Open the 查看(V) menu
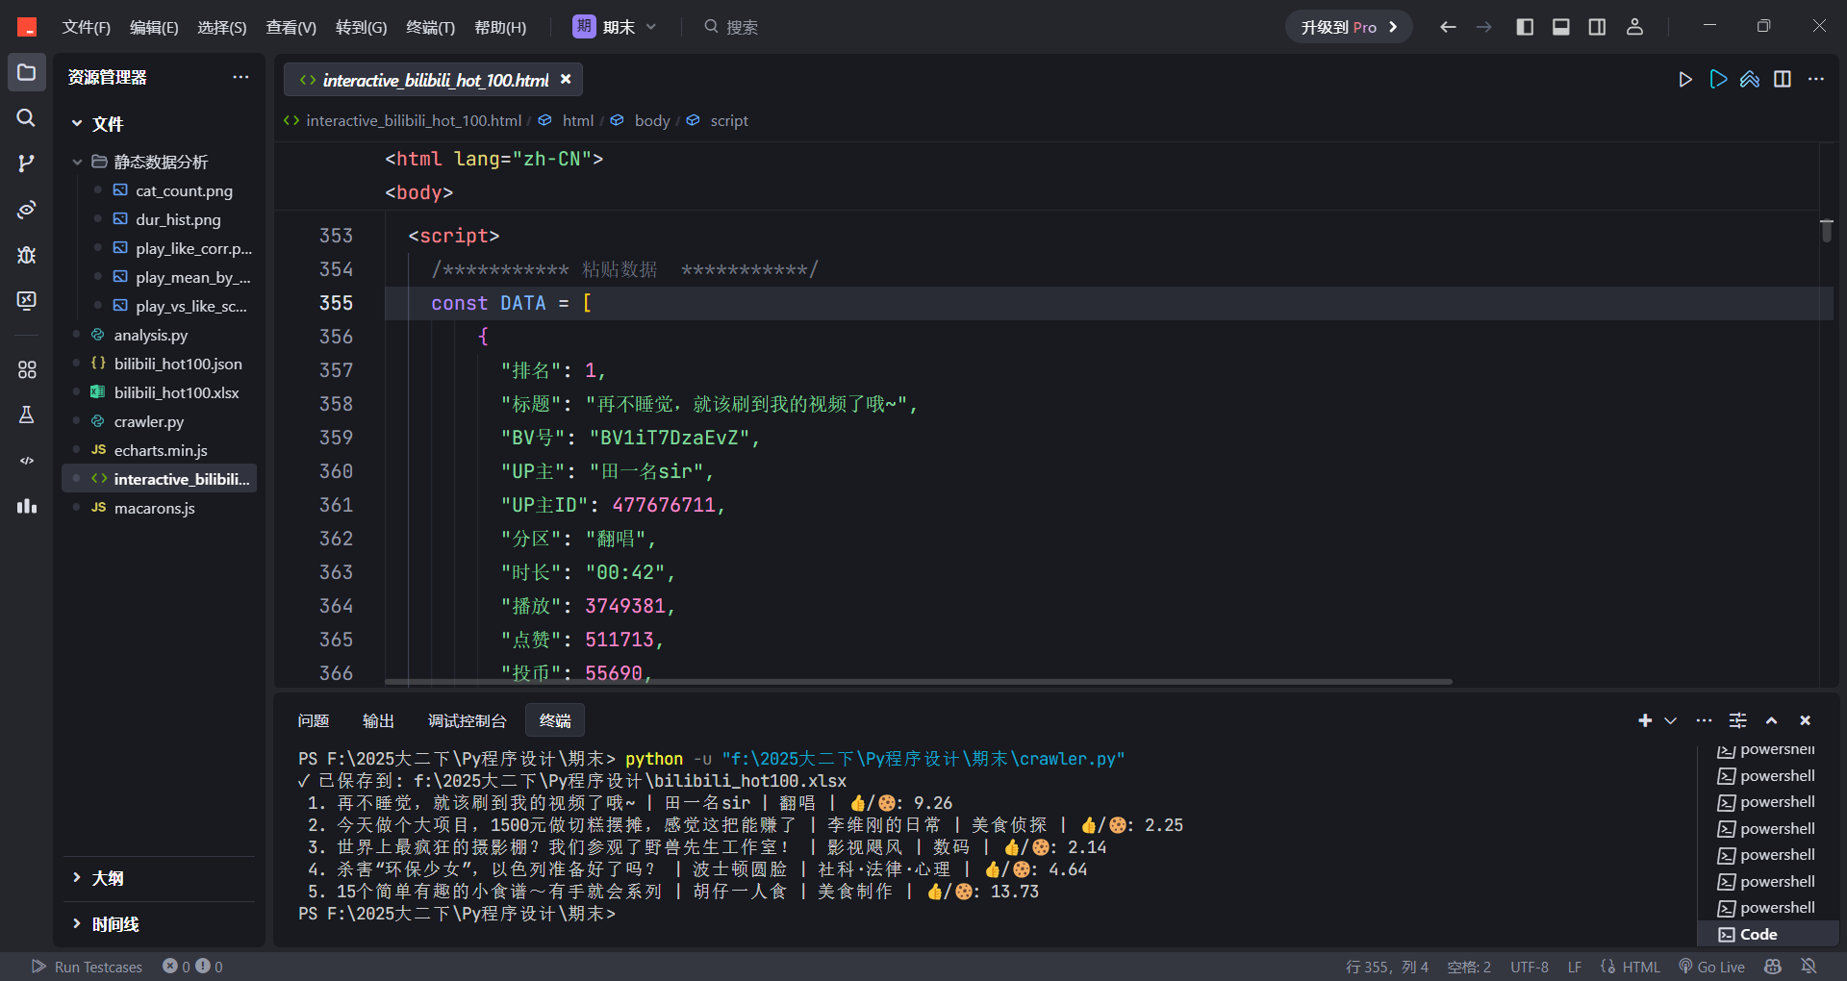The image size is (1847, 981). click(x=291, y=27)
